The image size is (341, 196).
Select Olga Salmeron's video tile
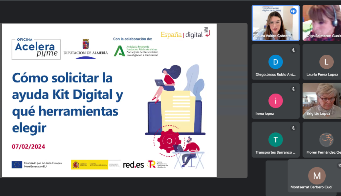[322, 23]
